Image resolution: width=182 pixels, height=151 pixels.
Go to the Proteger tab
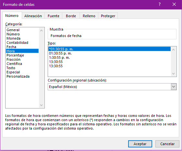point(108,16)
